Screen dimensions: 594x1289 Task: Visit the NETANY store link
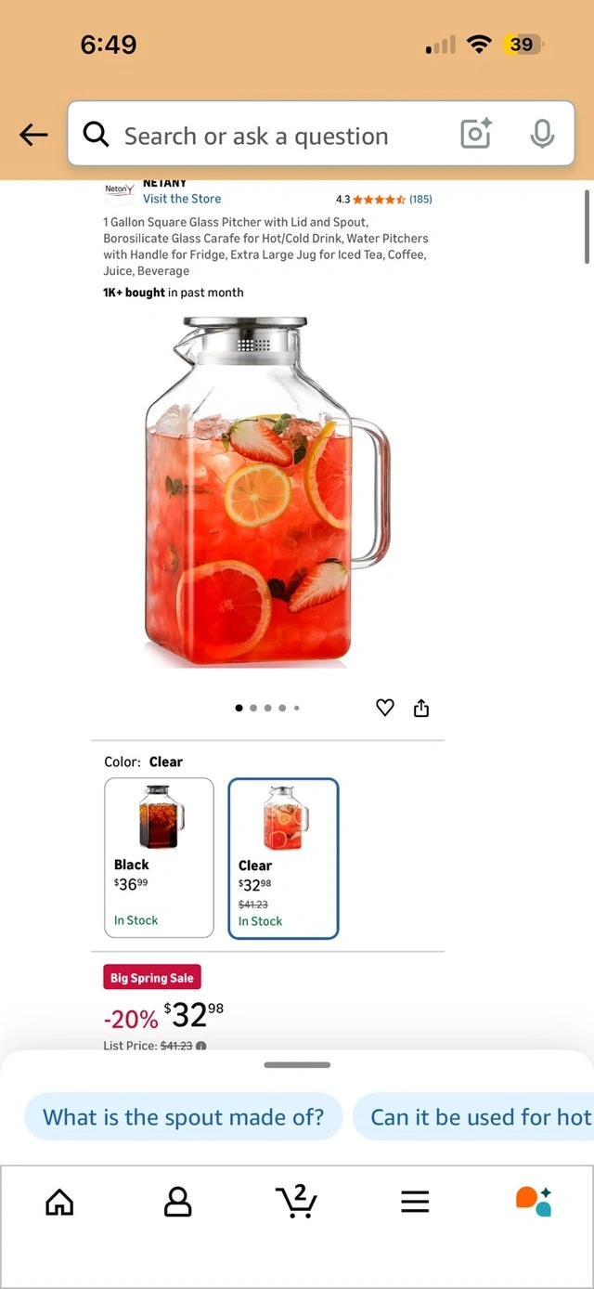click(182, 199)
